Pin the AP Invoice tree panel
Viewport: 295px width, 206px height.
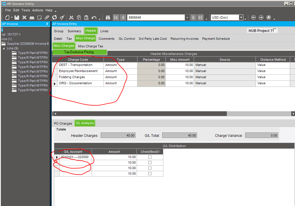pyautogui.click(x=47, y=24)
